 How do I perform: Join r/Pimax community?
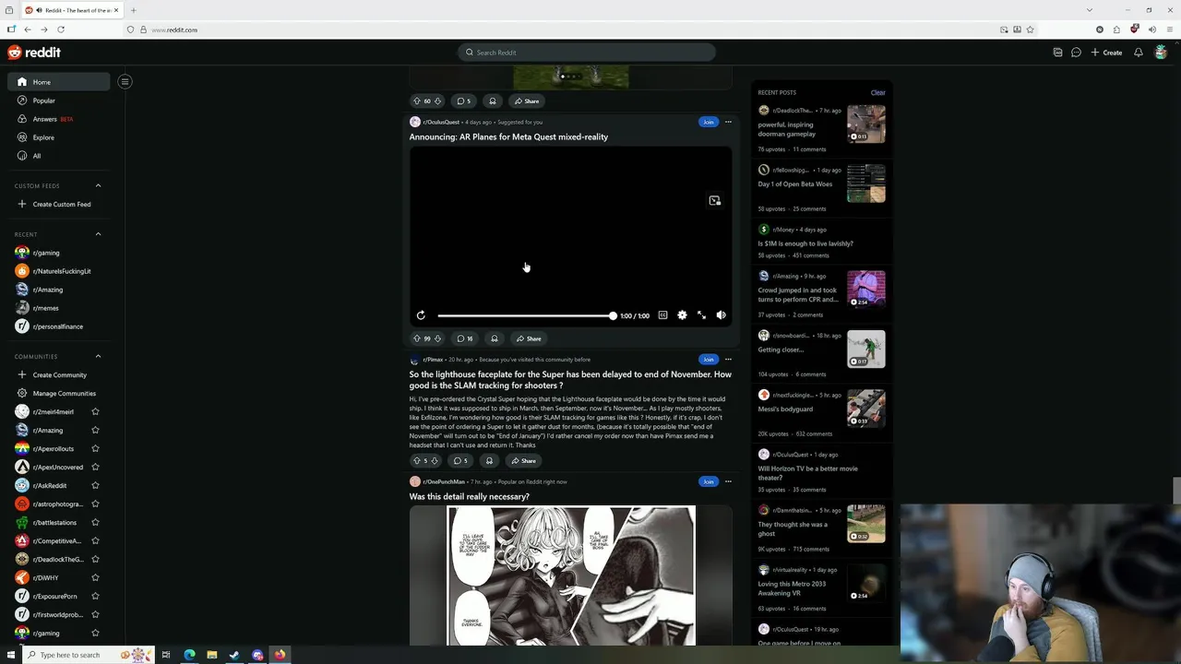coord(708,360)
